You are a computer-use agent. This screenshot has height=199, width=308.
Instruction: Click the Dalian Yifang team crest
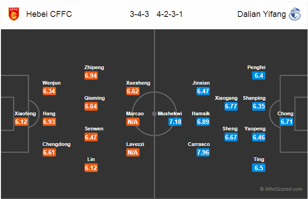(x=295, y=14)
